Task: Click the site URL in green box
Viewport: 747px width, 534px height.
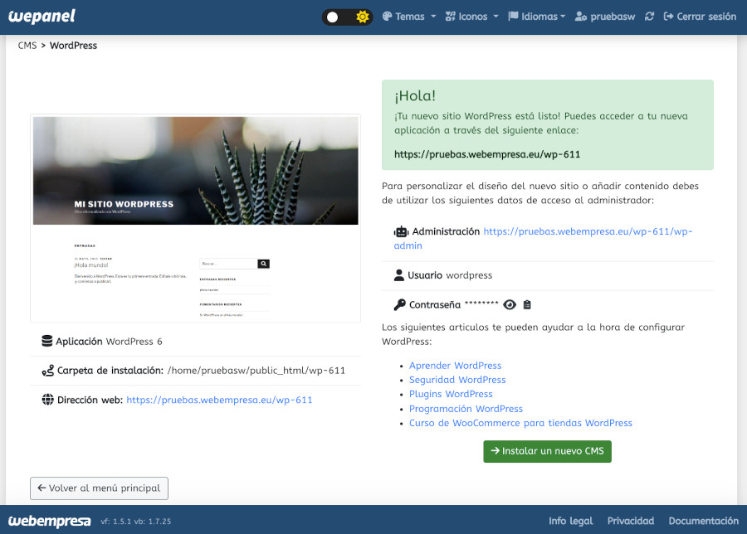Action: 487,154
